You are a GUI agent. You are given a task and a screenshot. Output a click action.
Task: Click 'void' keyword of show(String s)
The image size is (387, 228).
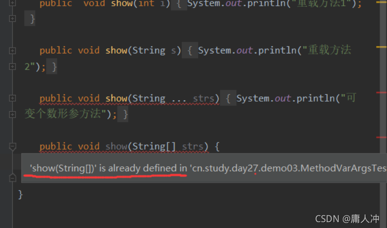pyautogui.click(x=88, y=51)
